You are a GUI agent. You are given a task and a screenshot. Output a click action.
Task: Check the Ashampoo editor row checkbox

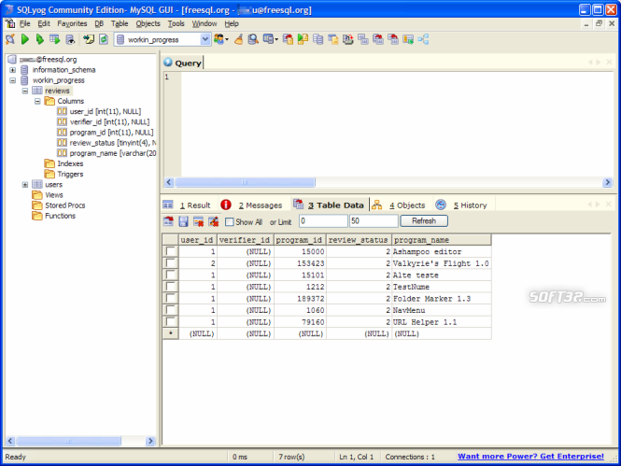(x=171, y=251)
